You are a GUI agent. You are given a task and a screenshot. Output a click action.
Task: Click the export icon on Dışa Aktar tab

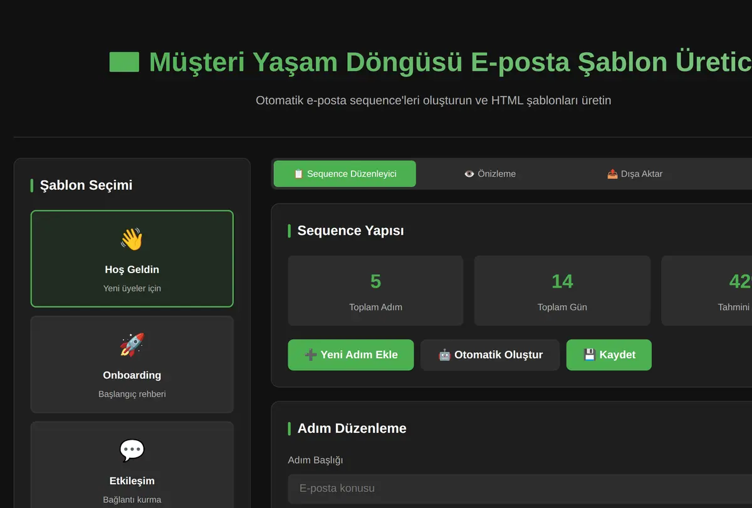[612, 174]
